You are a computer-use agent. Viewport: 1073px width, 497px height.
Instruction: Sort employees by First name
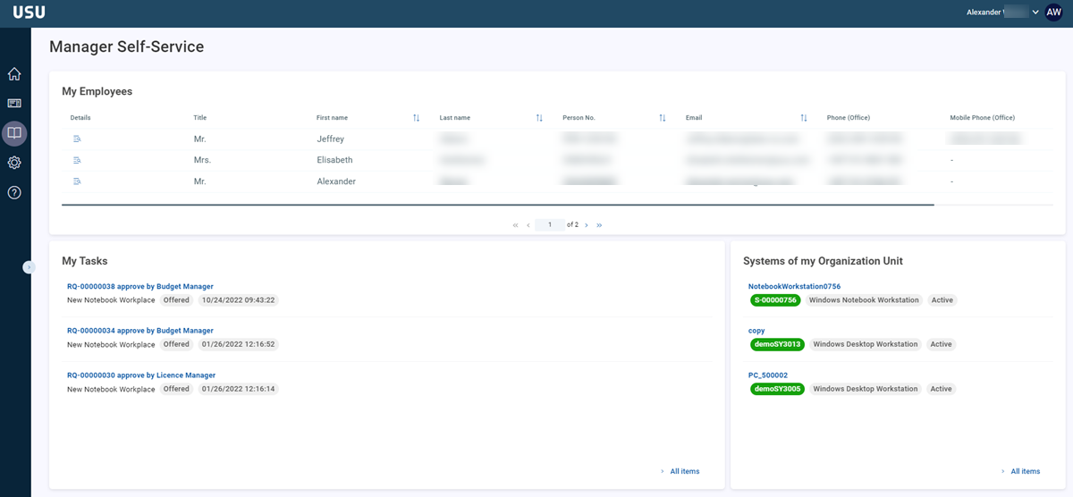416,118
